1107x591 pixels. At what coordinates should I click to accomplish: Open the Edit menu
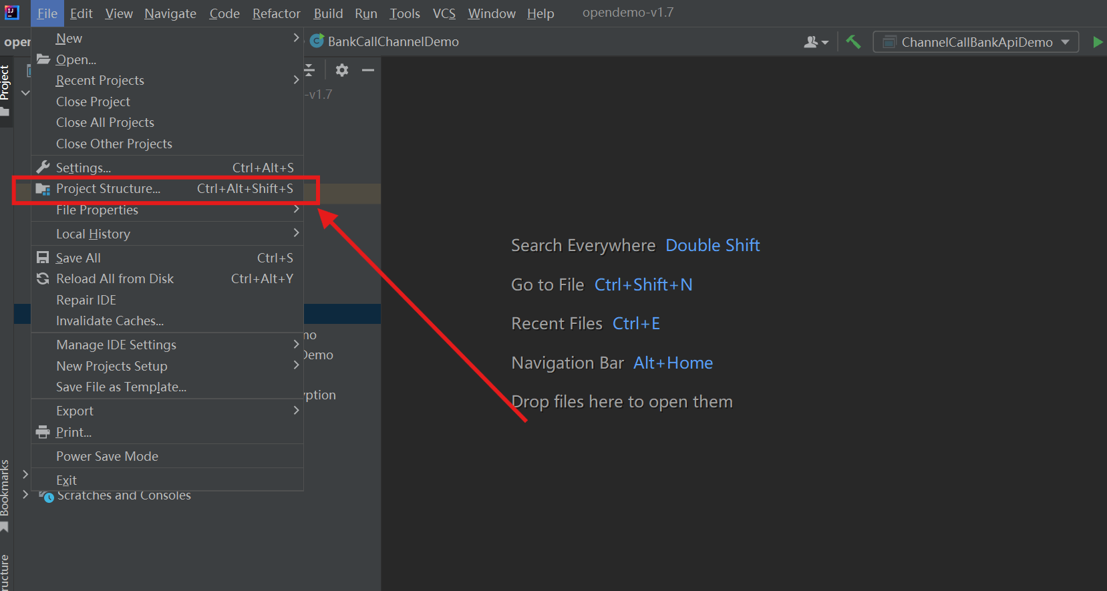coord(82,13)
